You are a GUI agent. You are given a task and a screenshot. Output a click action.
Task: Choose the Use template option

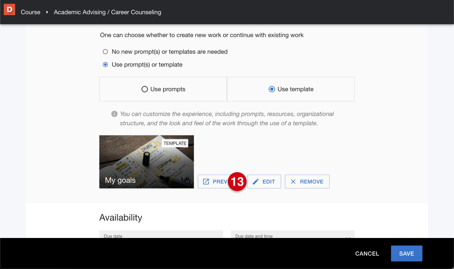(291, 89)
